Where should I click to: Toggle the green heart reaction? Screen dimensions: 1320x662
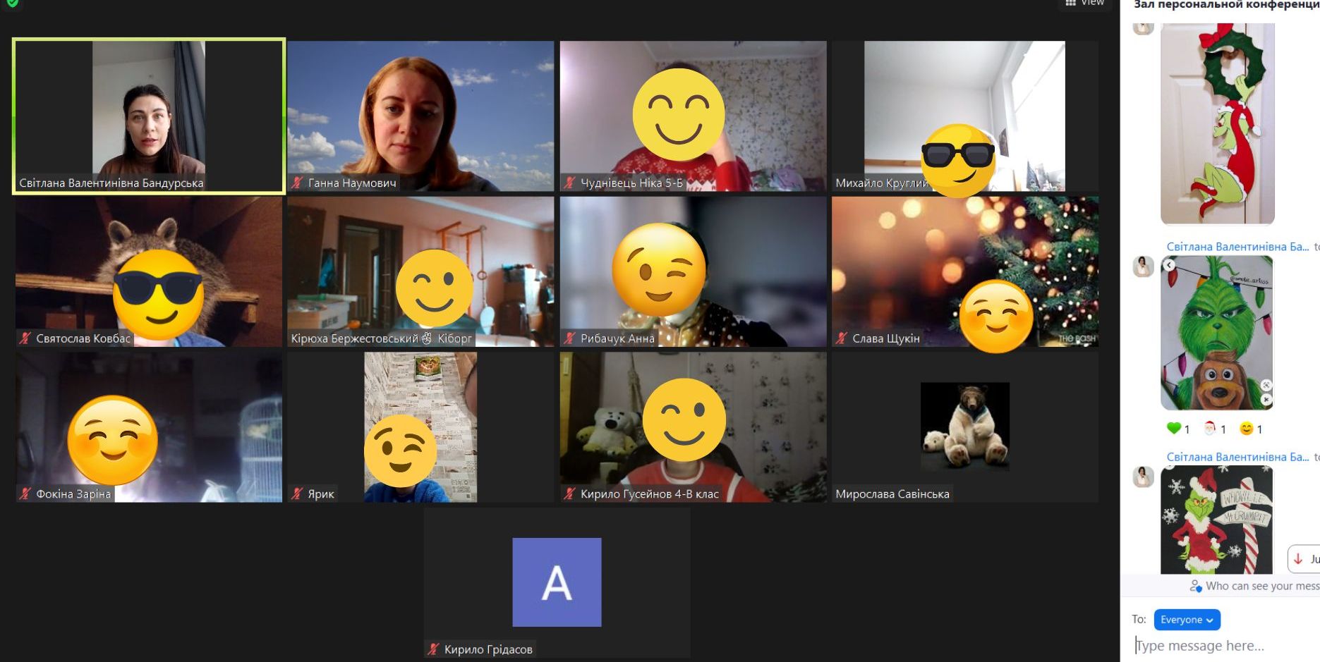coord(1177,429)
